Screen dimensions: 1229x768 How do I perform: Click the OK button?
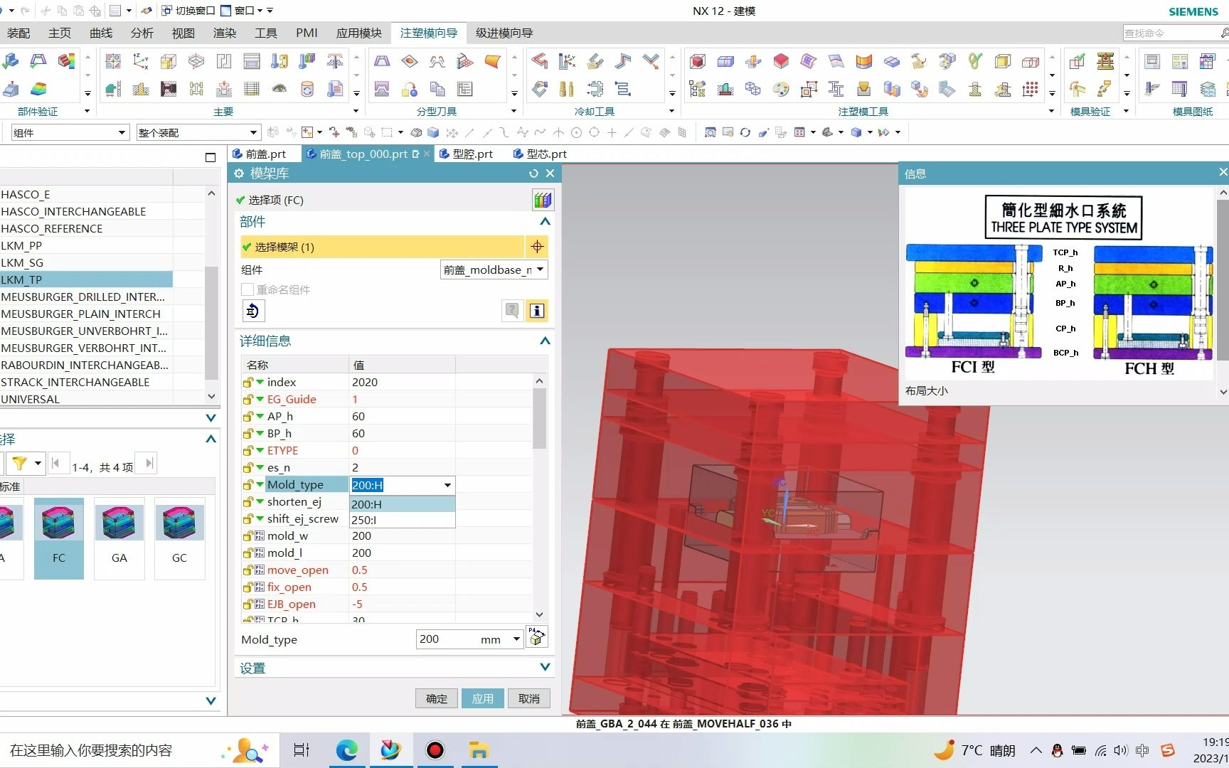pyautogui.click(x=437, y=698)
